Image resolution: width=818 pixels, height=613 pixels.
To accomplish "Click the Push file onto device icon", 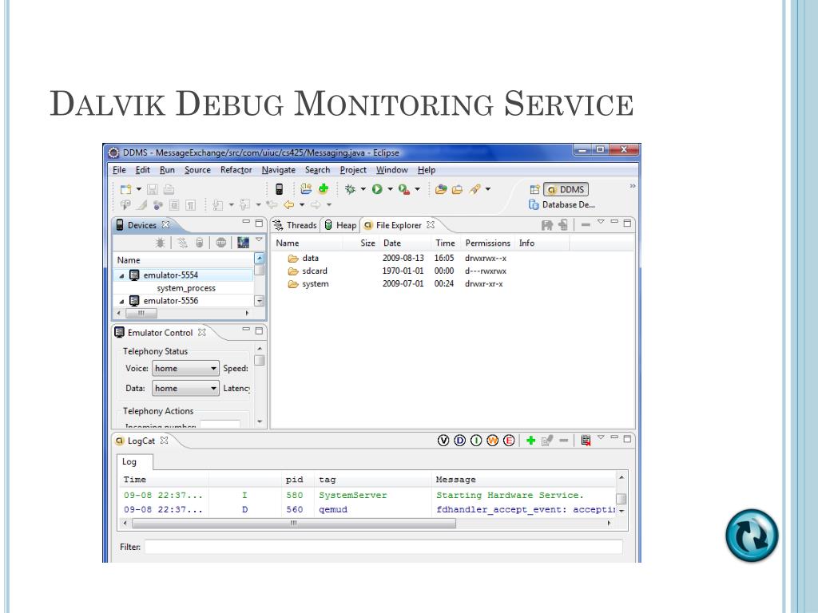I will tap(563, 224).
